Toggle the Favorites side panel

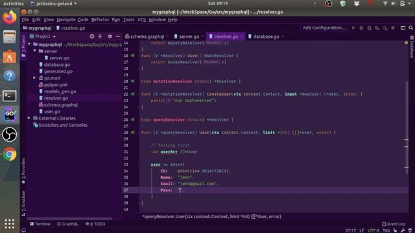(x=23, y=171)
